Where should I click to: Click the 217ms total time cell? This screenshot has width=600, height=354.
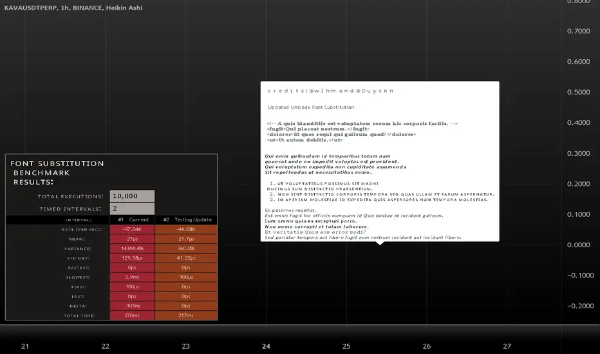point(186,315)
